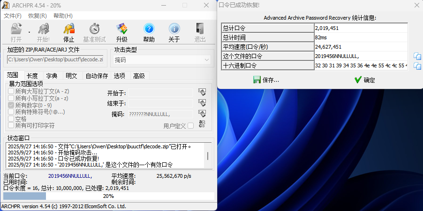Close the 口令已成功恢复! dialog
The height and width of the screenshot is (211, 423).
click(417, 6)
